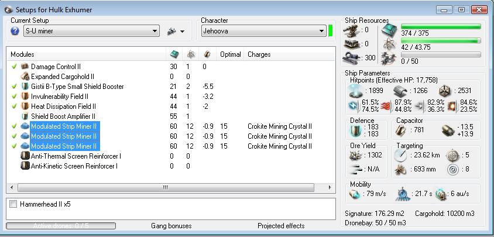The width and height of the screenshot is (494, 237).
Task: Click the powergrid usage bar 42 / 43.75
Action: [x=441, y=40]
